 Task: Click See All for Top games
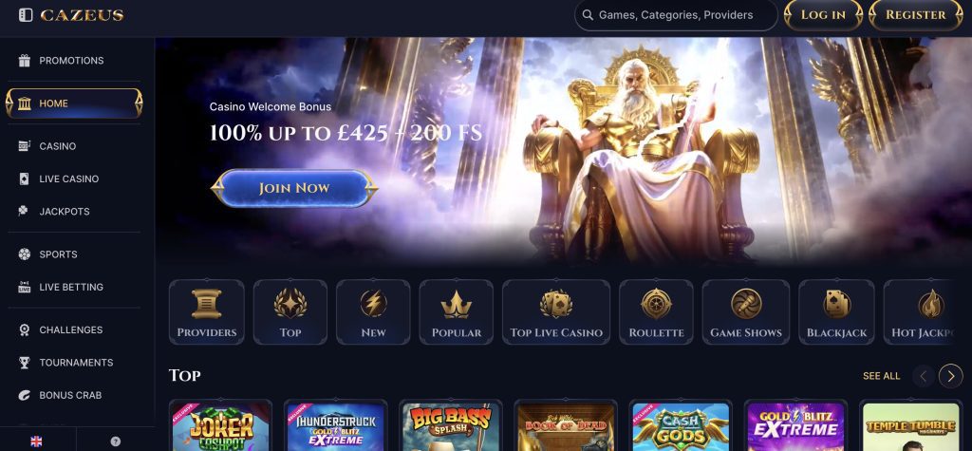point(882,376)
